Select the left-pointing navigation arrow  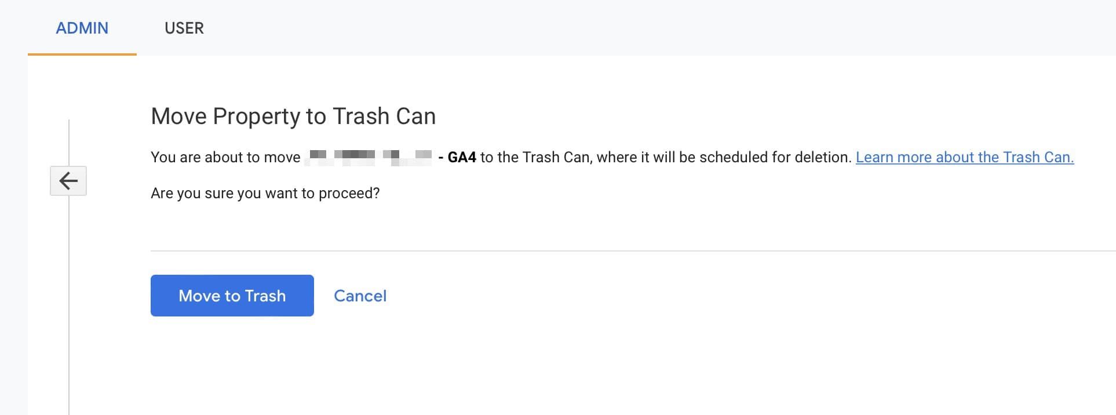click(68, 180)
